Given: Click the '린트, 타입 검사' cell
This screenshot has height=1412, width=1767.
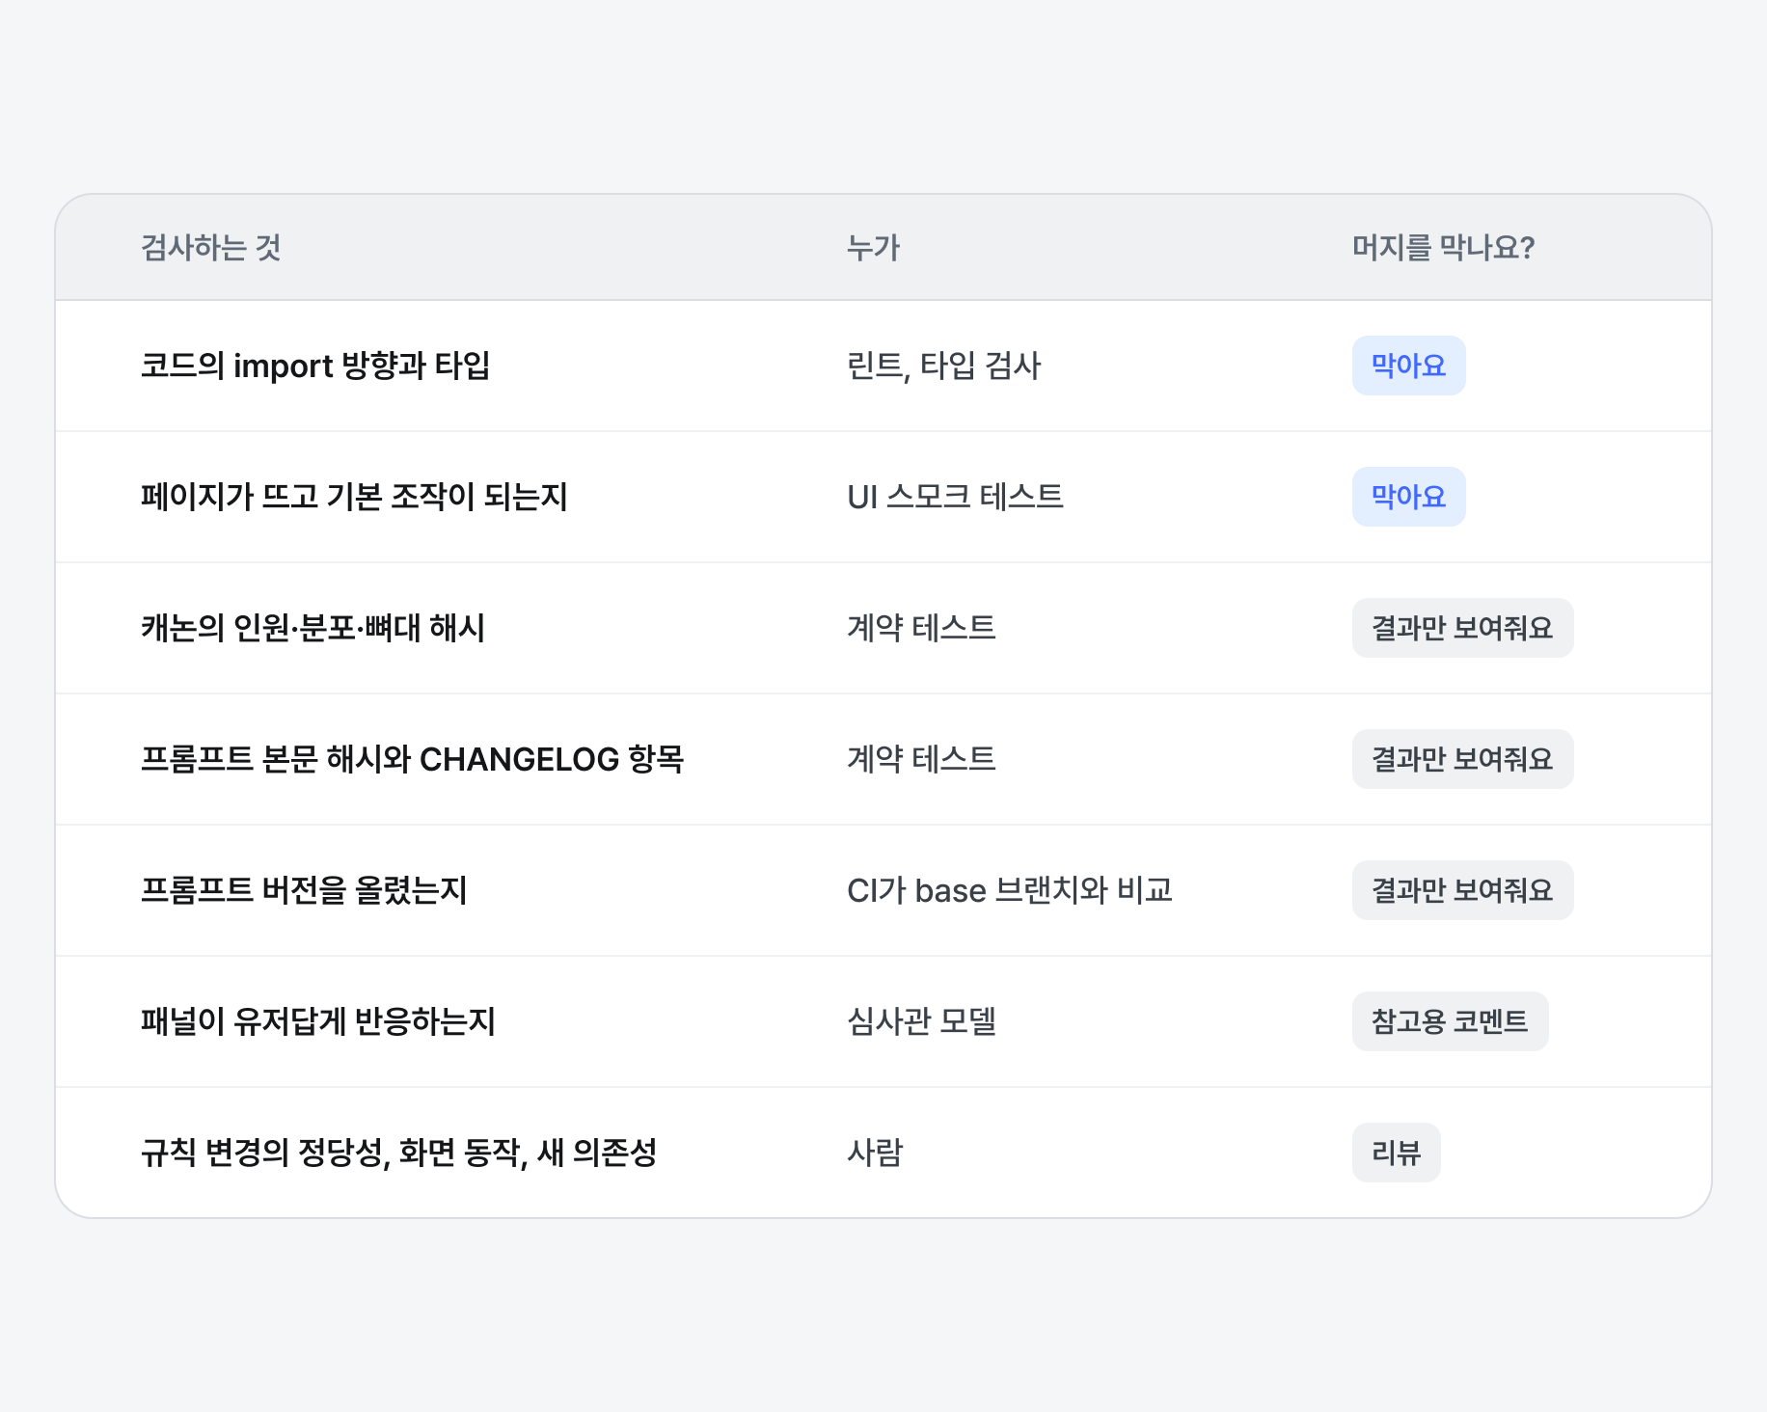Looking at the screenshot, I should pyautogui.click(x=943, y=366).
